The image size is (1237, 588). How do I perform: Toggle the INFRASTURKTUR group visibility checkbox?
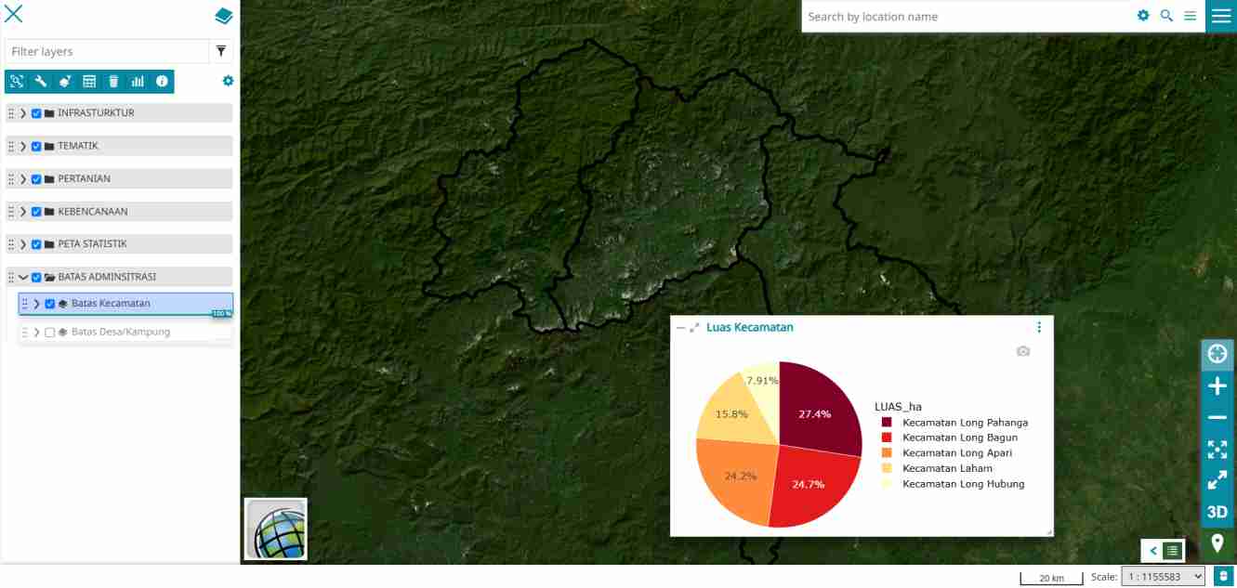coord(36,113)
